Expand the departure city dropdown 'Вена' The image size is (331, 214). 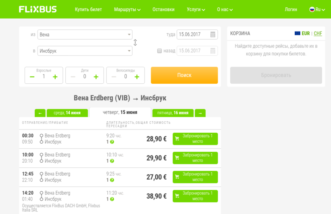85,35
